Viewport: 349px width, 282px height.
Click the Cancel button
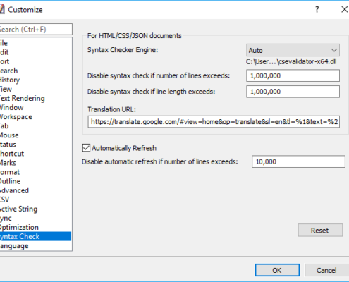(x=326, y=270)
